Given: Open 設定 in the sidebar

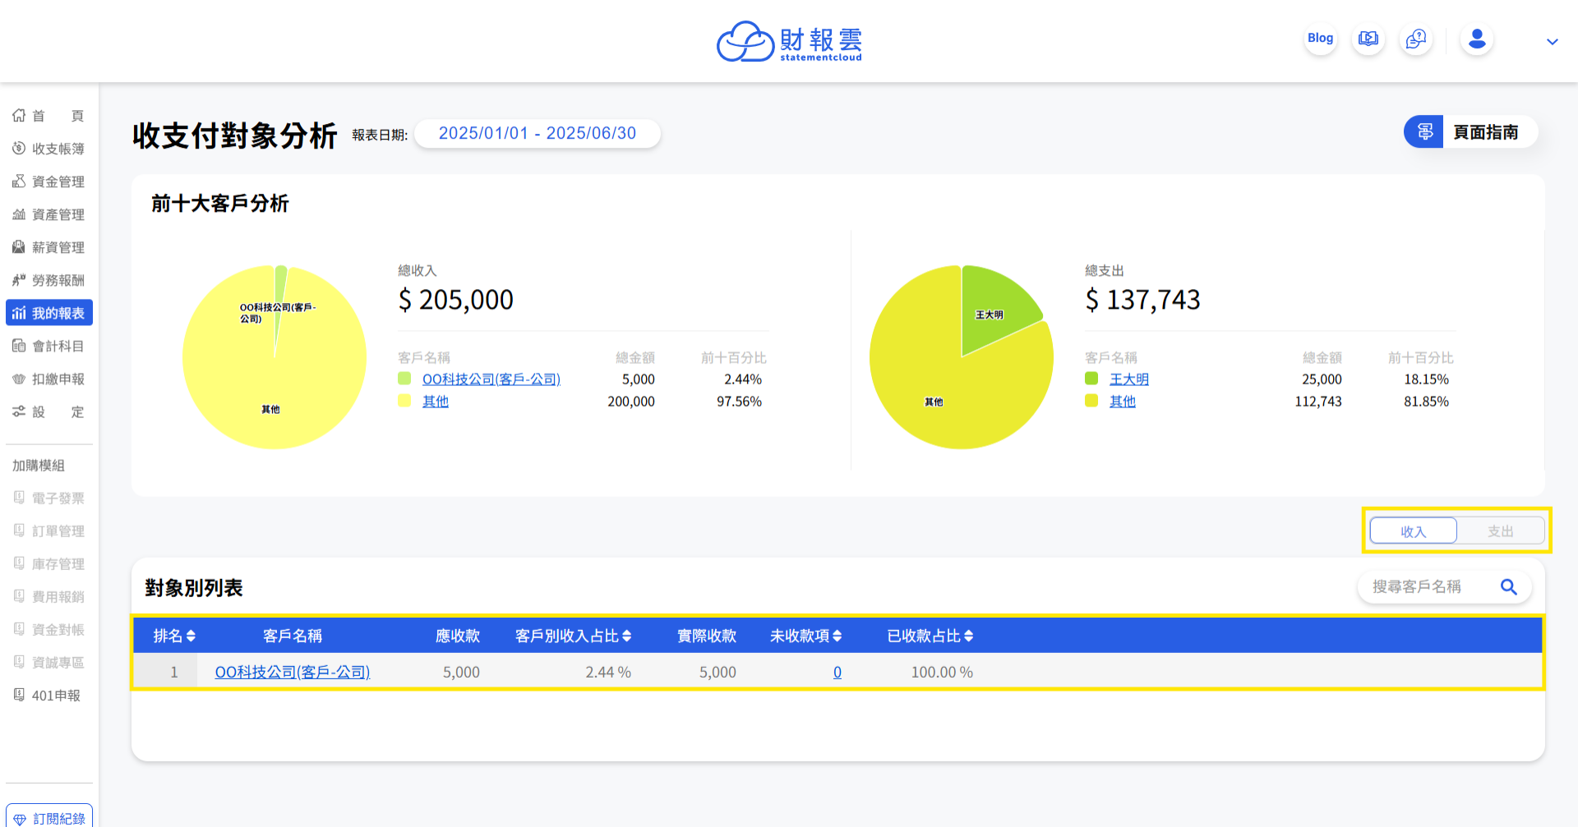Looking at the screenshot, I should [x=48, y=411].
